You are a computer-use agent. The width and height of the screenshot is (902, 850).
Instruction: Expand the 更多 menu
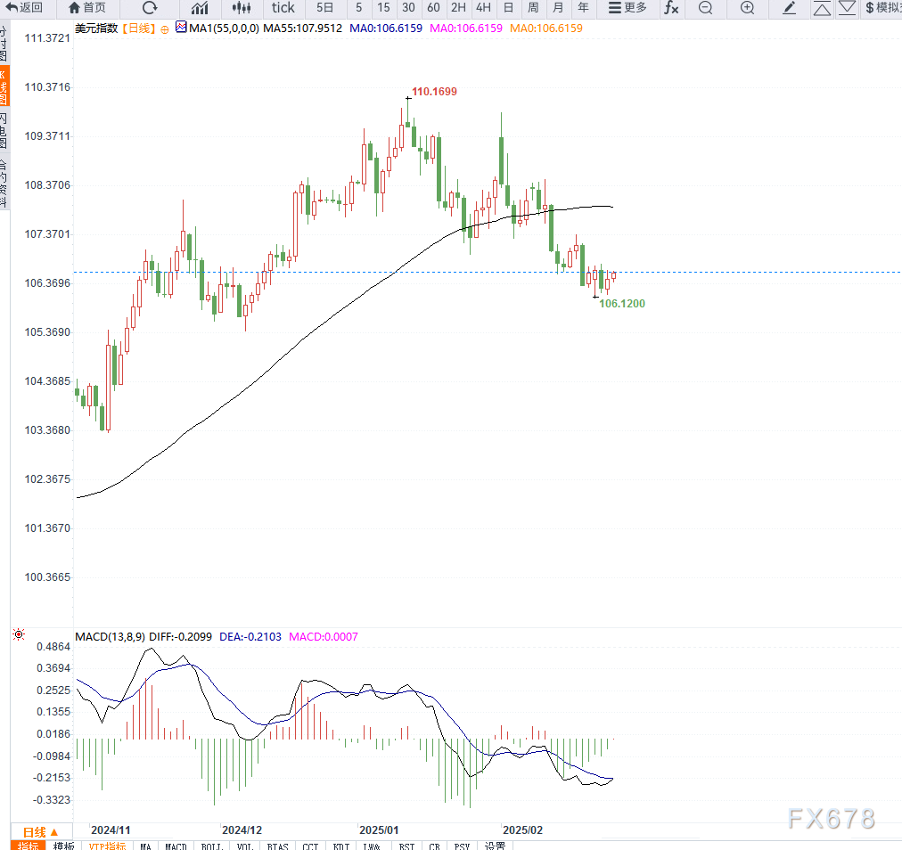(x=627, y=8)
